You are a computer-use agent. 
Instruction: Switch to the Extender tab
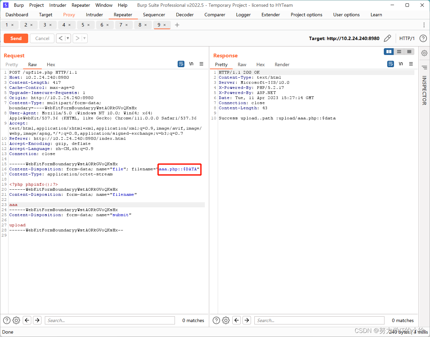(271, 15)
